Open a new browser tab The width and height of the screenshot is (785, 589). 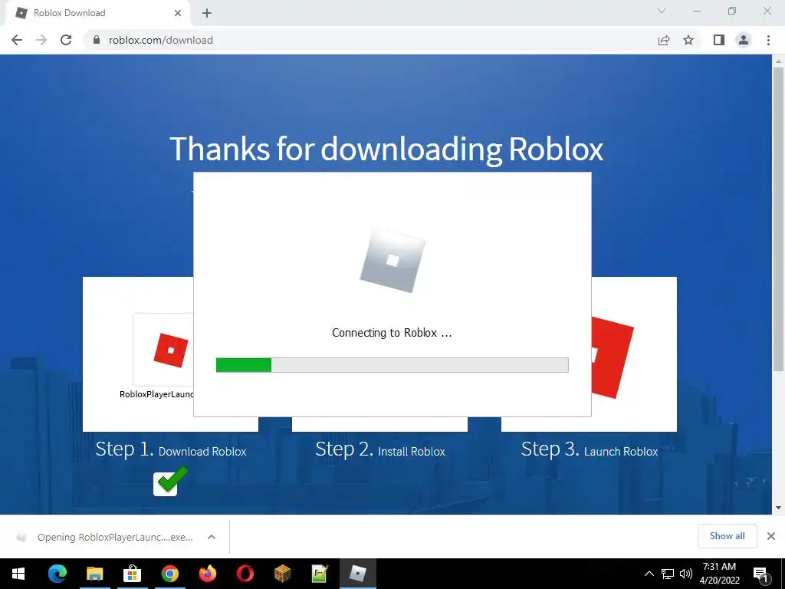[207, 13]
